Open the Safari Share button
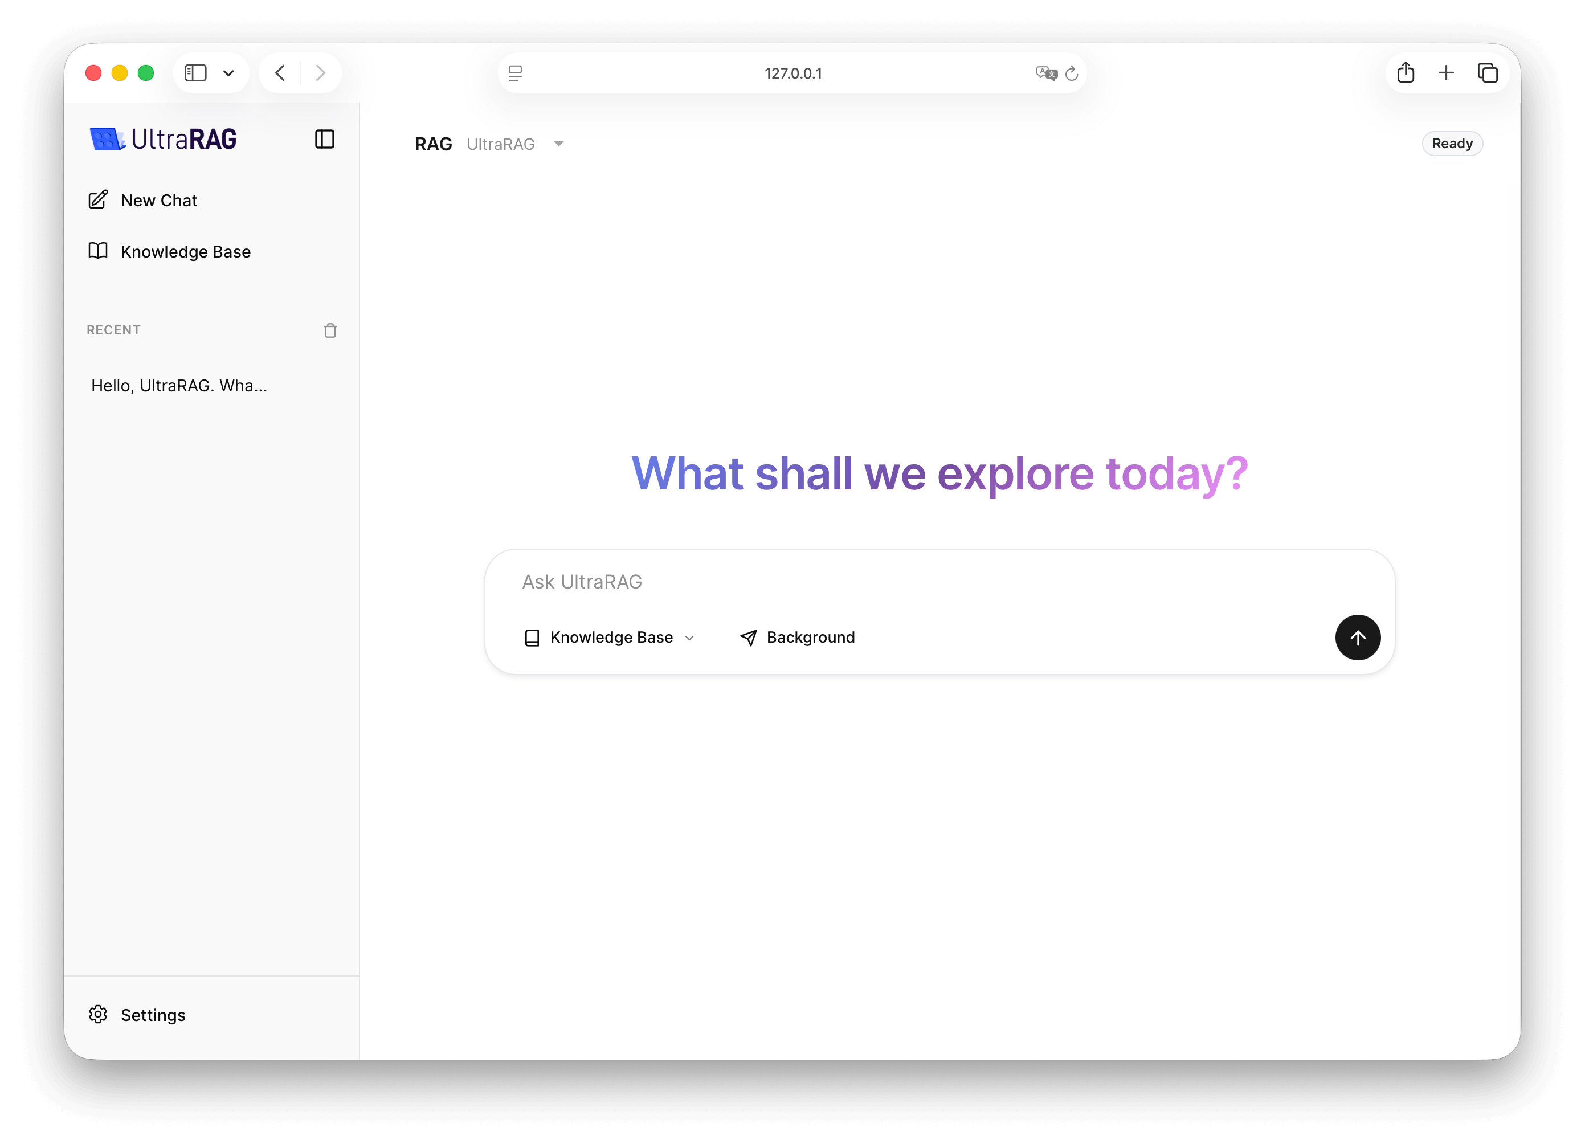 click(x=1406, y=73)
